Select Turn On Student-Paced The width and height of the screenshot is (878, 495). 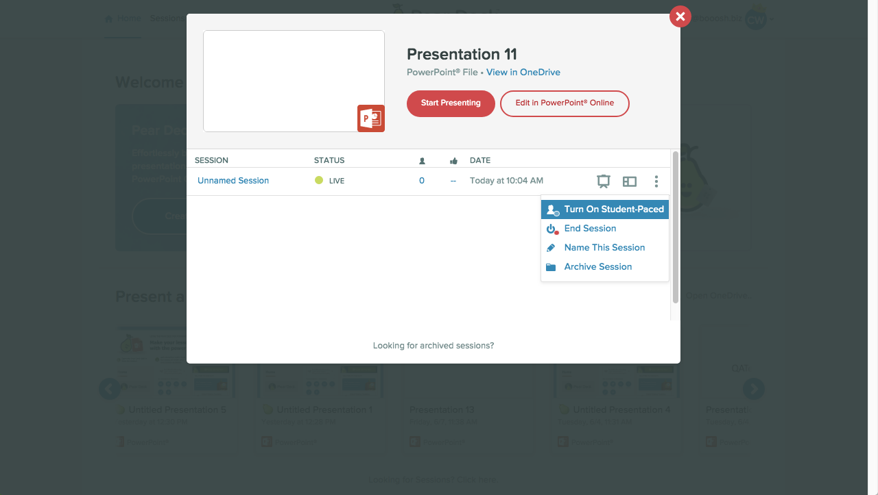(605, 210)
